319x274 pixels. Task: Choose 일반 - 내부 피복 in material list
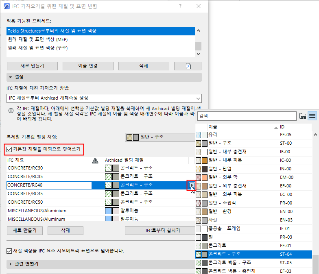tap(254, 160)
